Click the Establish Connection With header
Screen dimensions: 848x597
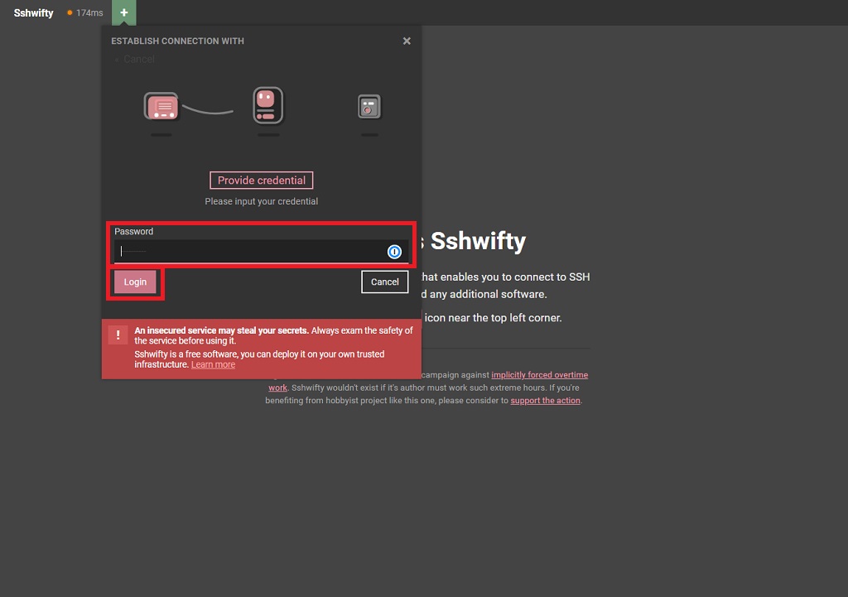click(x=177, y=41)
